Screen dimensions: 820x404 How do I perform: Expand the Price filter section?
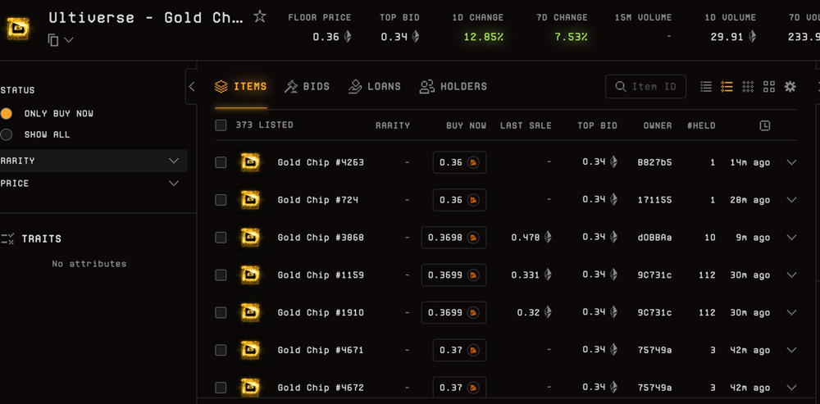point(173,184)
